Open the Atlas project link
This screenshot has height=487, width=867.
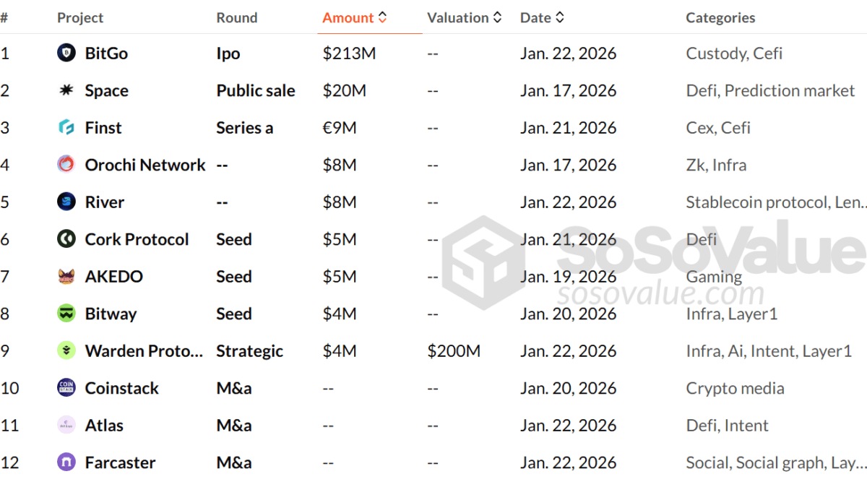tap(104, 426)
